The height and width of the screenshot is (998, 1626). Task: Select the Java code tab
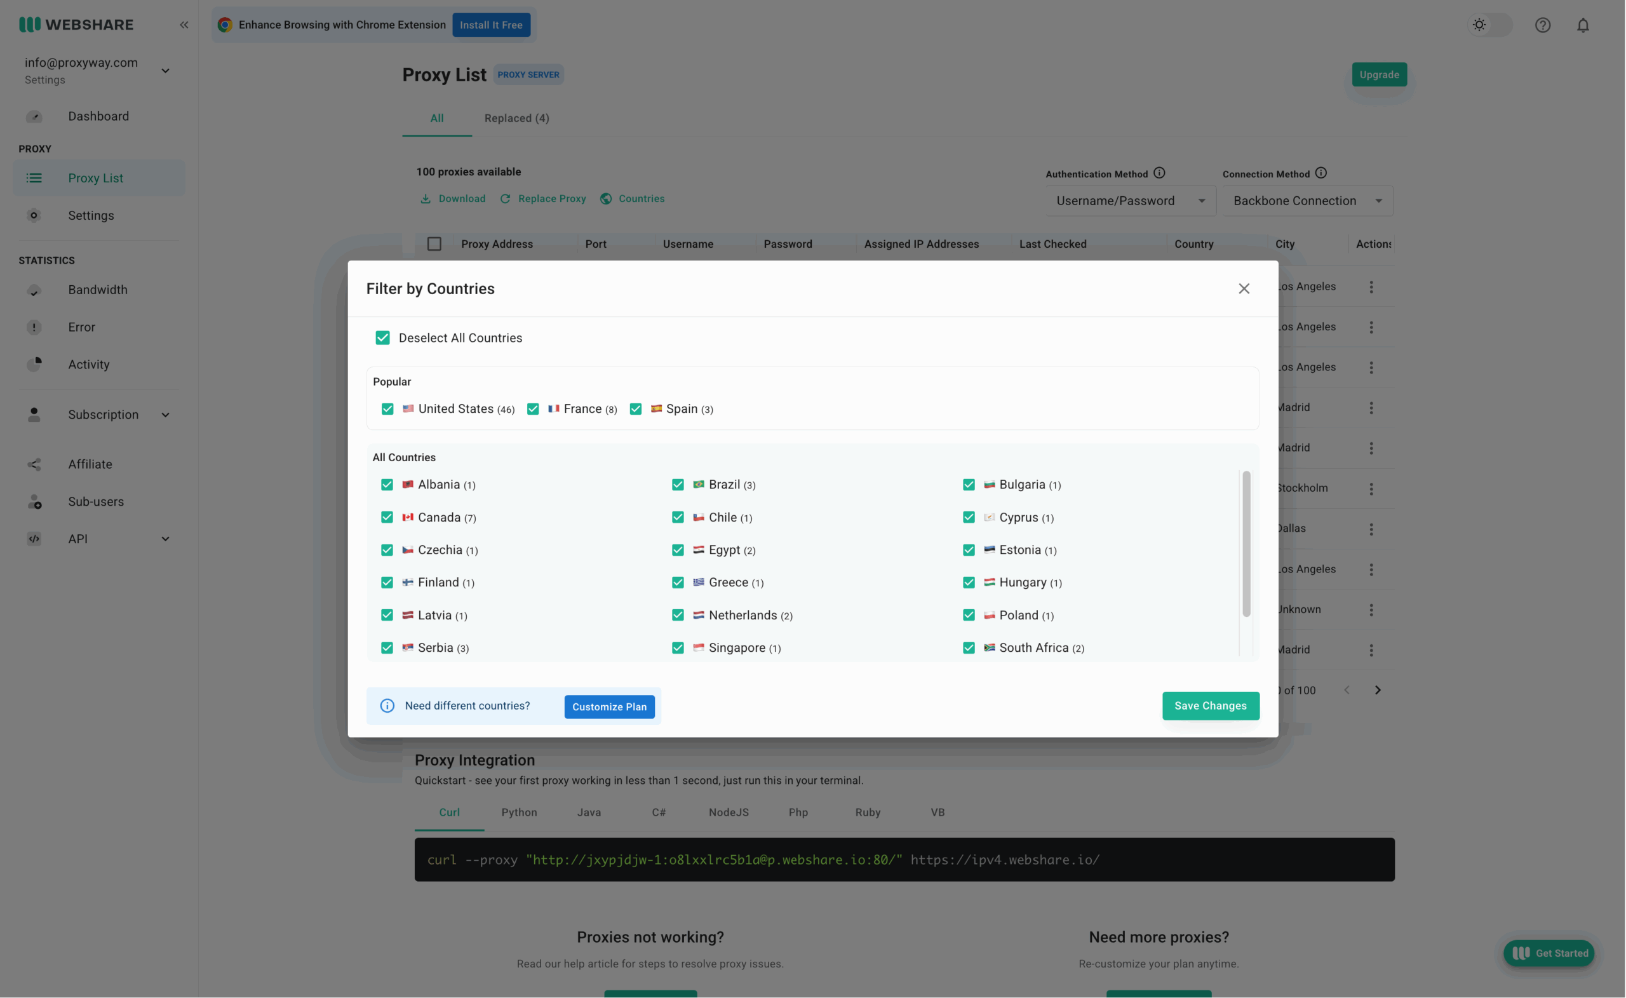(589, 813)
